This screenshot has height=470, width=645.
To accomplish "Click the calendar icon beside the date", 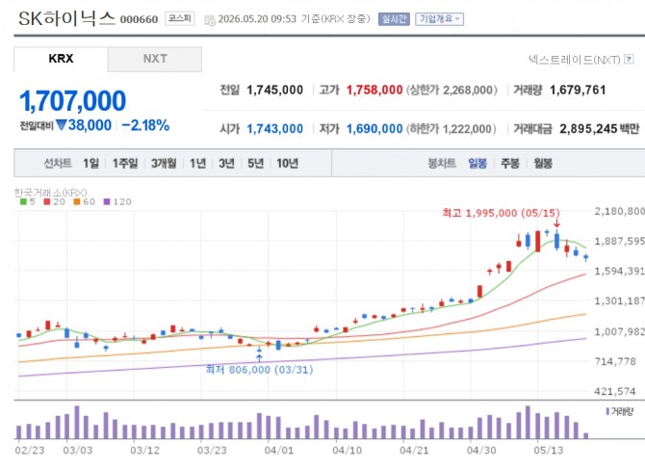I will (x=210, y=20).
